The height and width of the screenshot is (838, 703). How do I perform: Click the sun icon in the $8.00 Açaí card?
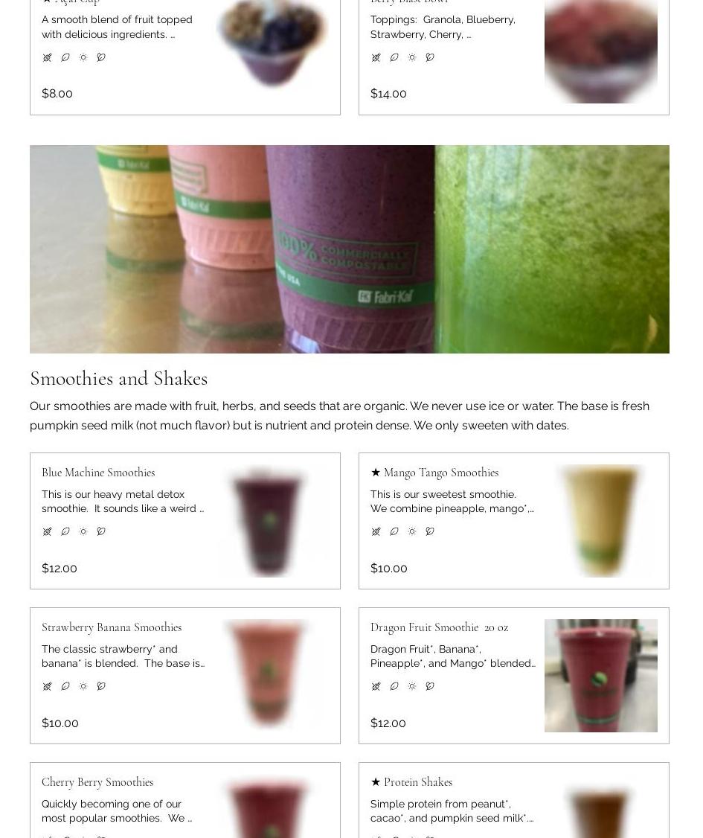(83, 57)
